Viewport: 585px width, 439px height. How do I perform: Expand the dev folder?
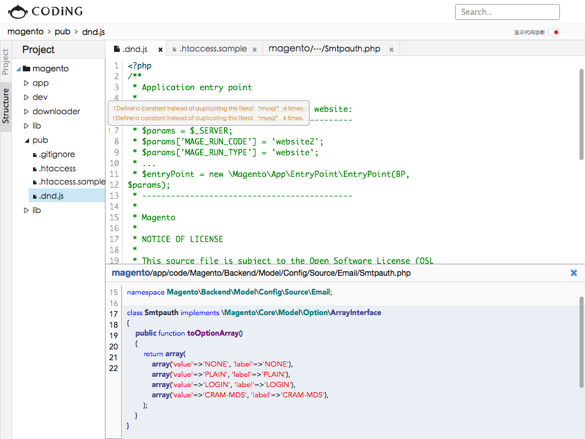pyautogui.click(x=26, y=97)
